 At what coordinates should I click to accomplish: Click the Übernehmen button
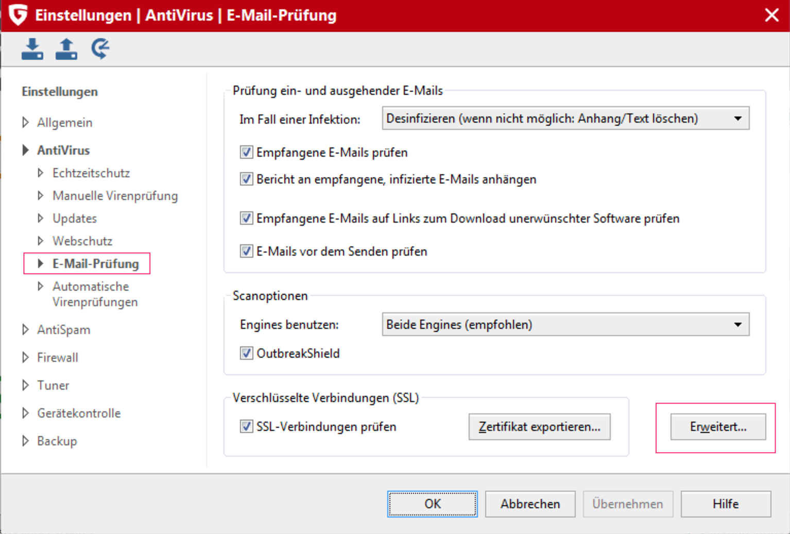[x=628, y=504]
